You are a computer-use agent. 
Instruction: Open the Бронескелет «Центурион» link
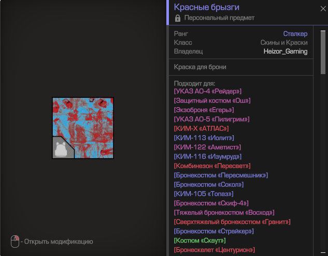point(215,250)
